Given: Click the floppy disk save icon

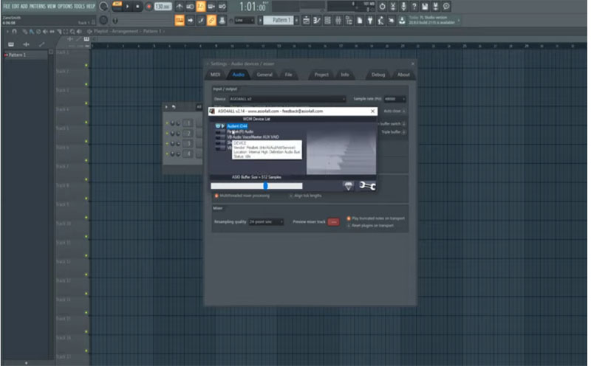Looking at the screenshot, I should 425,7.
